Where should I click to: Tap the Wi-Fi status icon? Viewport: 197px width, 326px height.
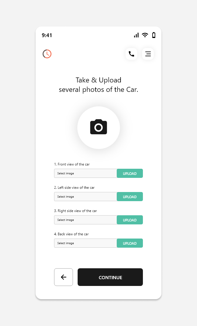[x=145, y=35]
